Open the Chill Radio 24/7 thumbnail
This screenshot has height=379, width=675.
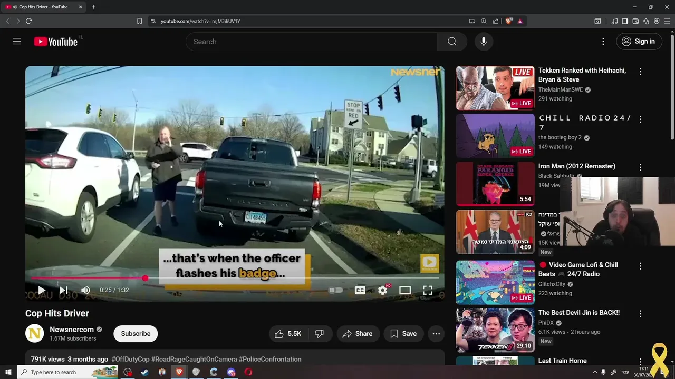[x=495, y=136]
